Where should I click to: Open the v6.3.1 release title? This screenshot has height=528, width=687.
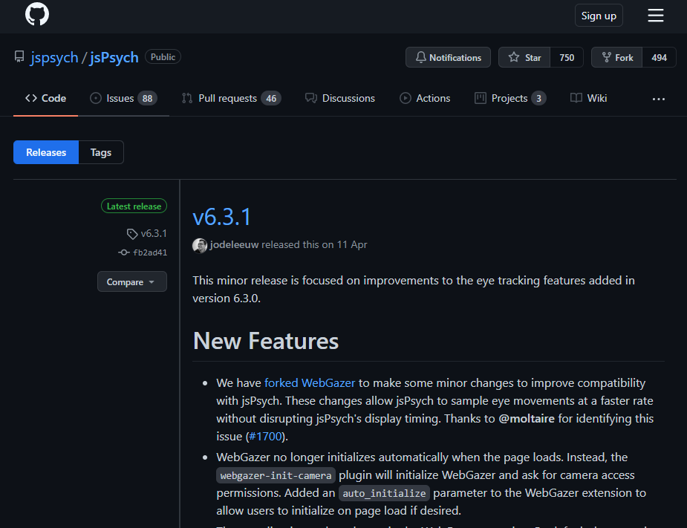coord(222,217)
